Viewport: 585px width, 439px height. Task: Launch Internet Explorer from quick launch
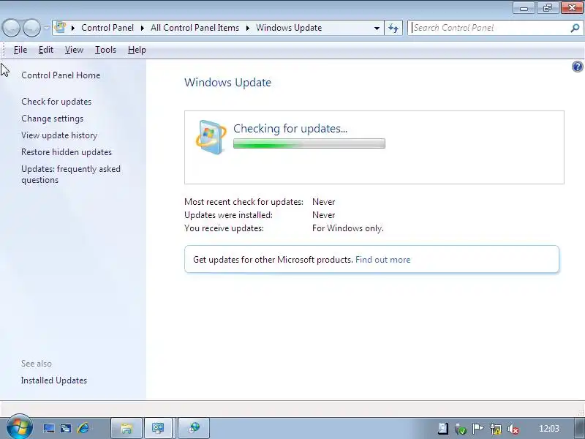[x=83, y=428]
